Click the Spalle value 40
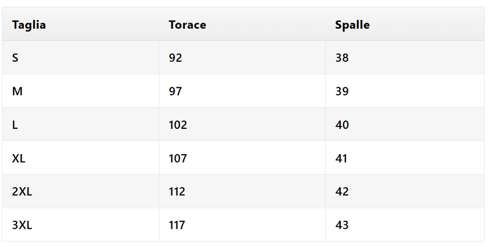Image resolution: width=490 pixels, height=247 pixels. point(342,125)
